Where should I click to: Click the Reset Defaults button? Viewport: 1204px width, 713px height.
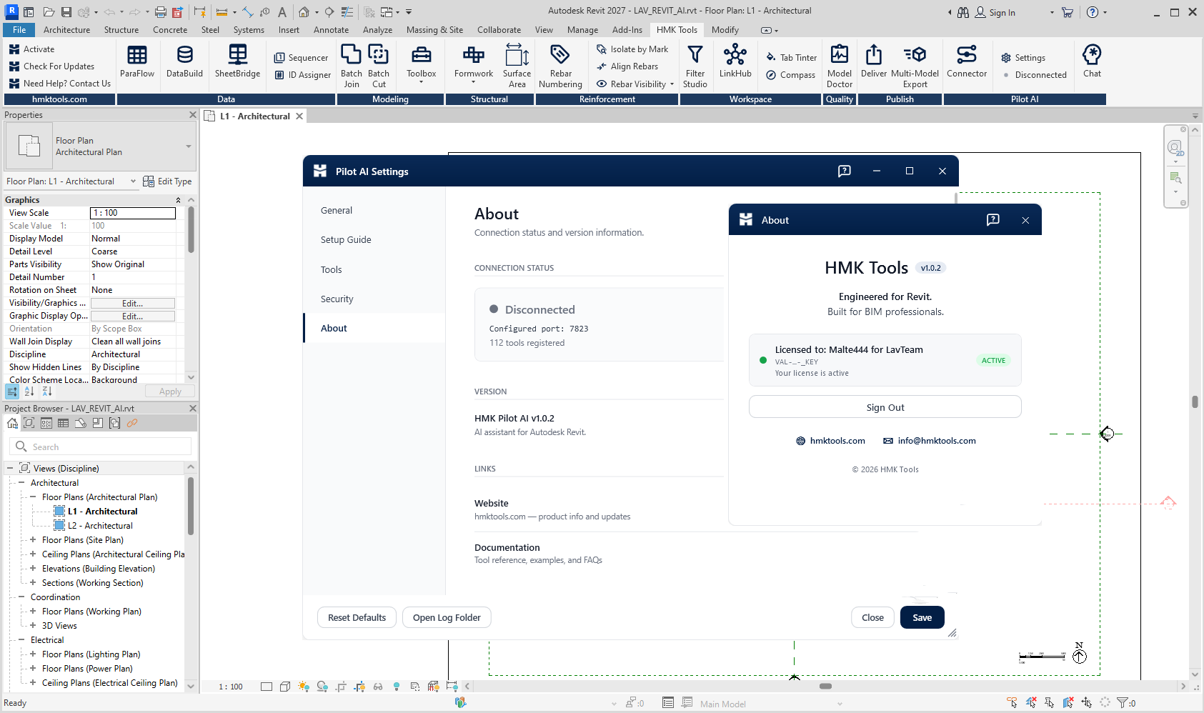pyautogui.click(x=357, y=617)
